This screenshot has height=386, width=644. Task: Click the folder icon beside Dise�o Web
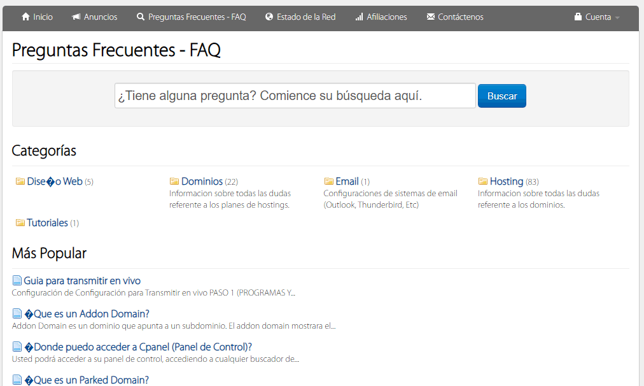[20, 182]
